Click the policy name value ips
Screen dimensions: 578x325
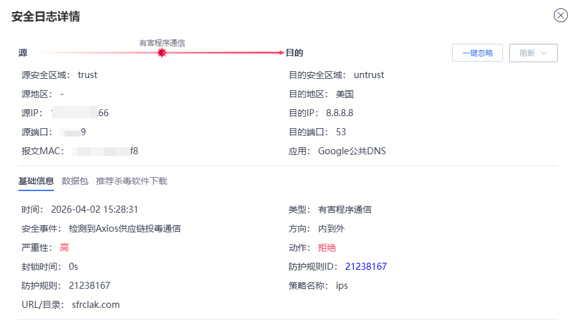(342, 286)
